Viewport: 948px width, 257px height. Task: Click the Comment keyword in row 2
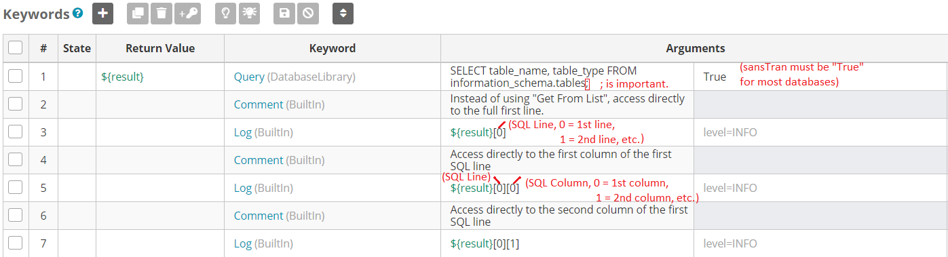259,104
